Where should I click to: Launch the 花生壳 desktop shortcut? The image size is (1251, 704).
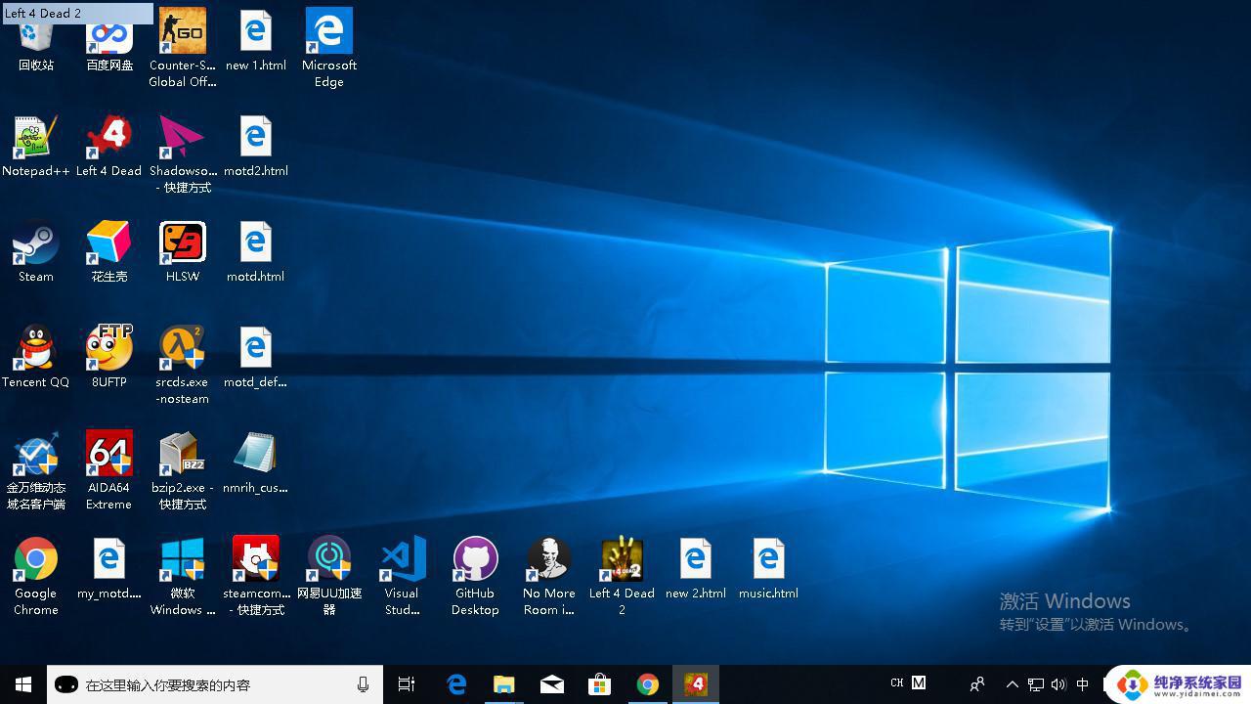tap(109, 251)
